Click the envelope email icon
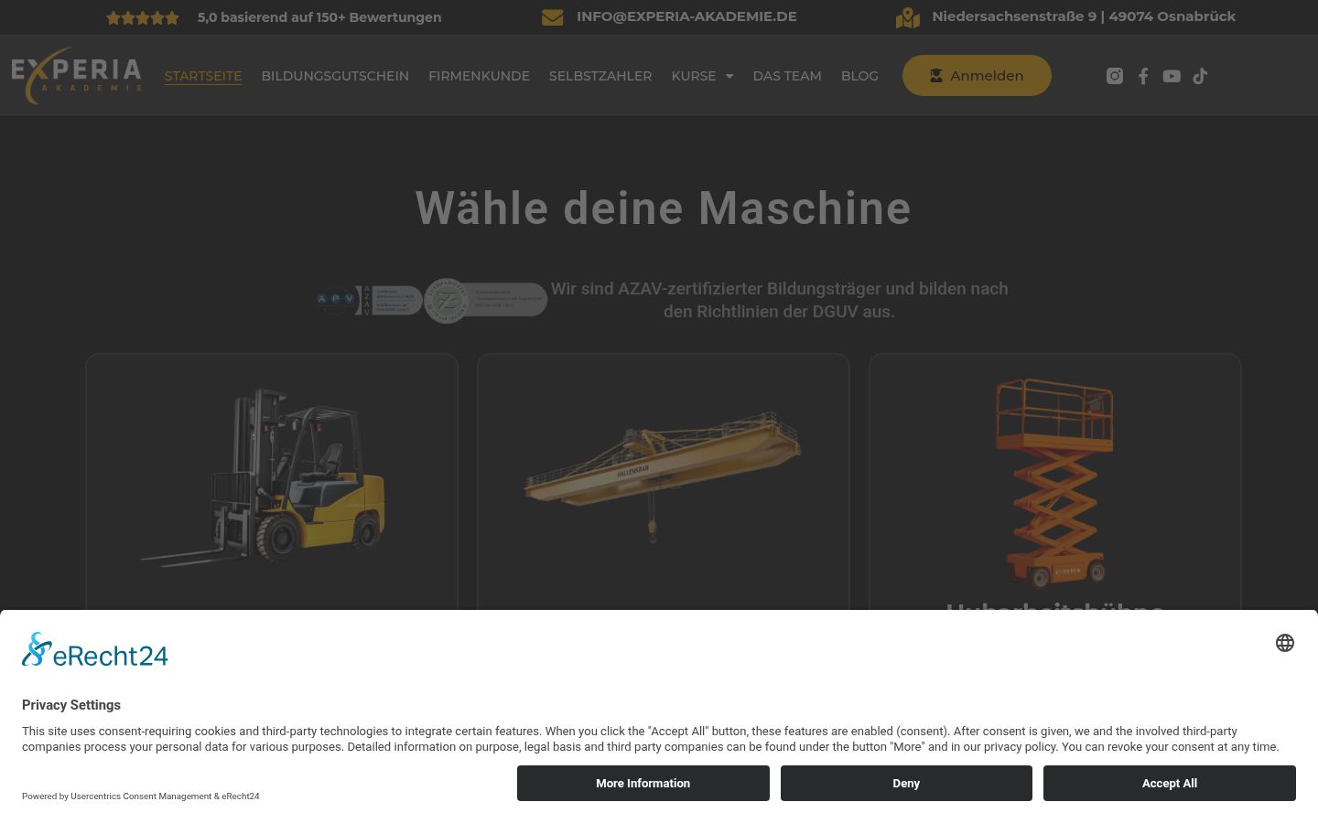1318x823 pixels. pos(552,17)
